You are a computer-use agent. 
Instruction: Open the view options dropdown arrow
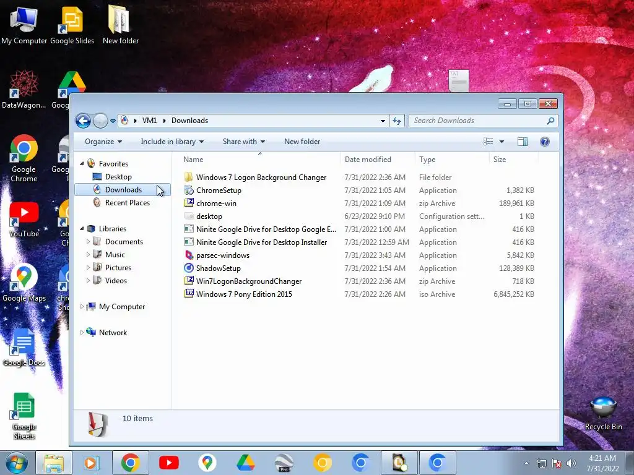(502, 142)
